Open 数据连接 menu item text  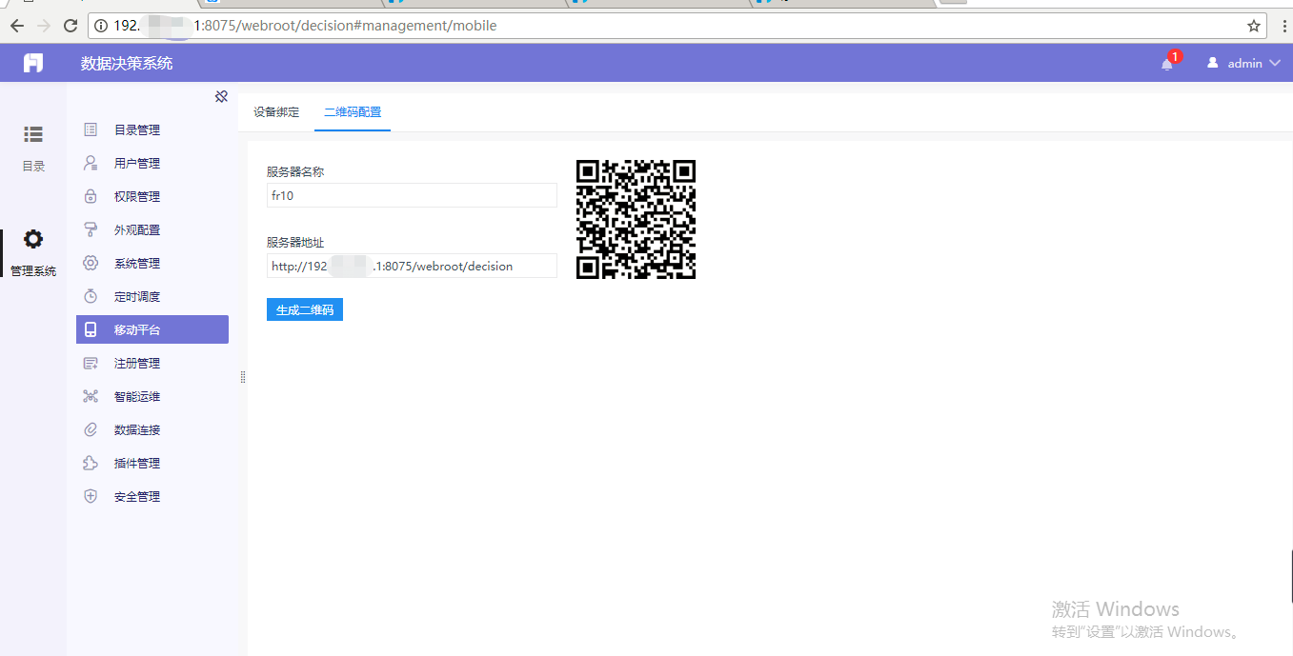click(x=137, y=430)
